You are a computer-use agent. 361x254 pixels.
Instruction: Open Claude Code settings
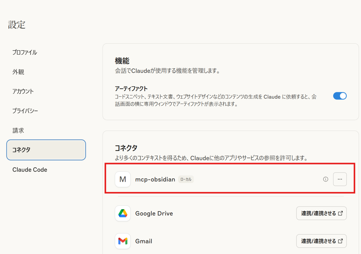(x=30, y=170)
